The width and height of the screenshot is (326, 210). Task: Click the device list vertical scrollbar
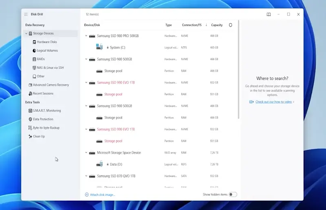(x=238, y=70)
